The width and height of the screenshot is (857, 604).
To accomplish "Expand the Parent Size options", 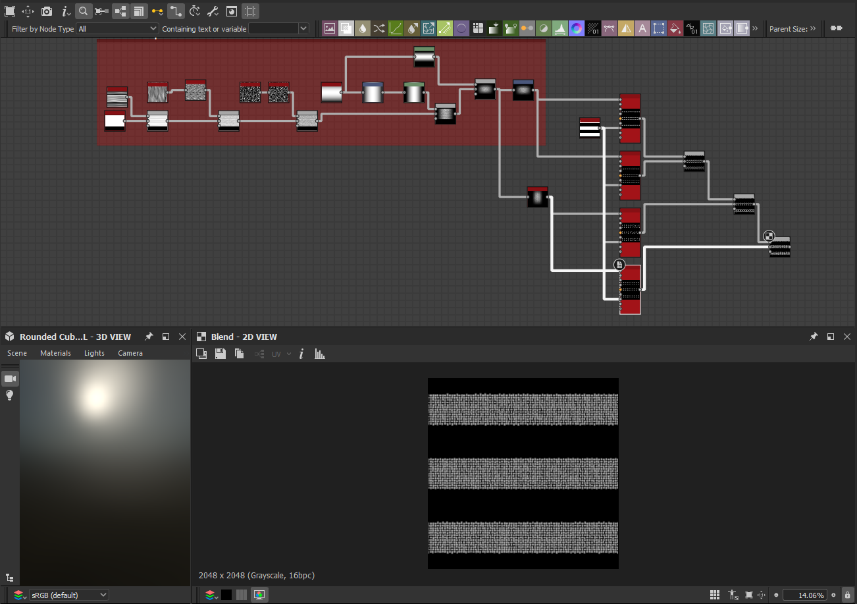I will [x=813, y=28].
